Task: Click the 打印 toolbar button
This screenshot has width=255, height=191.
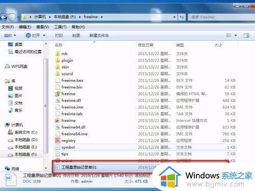Action: pyautogui.click(x=59, y=36)
